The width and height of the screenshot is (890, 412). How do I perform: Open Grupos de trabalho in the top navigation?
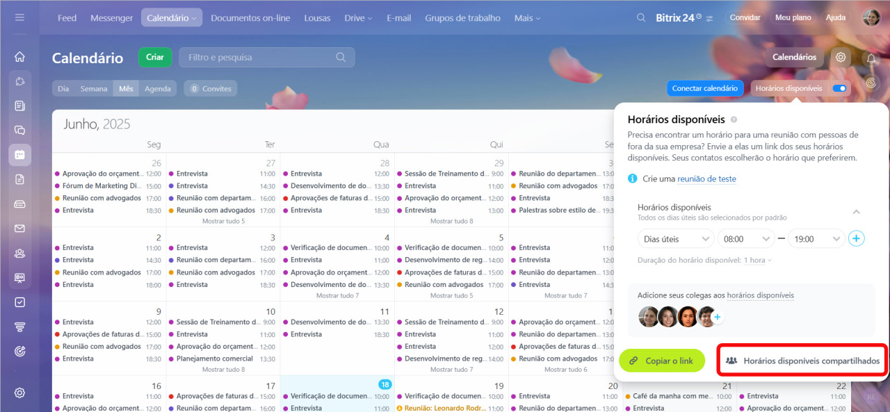point(462,18)
